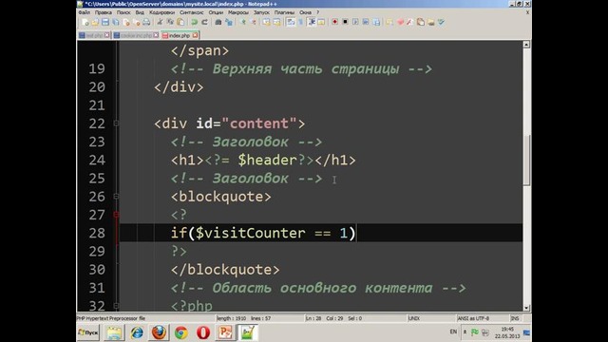Open the Синтаксис menu
The width and height of the screenshot is (608, 342).
tap(192, 12)
